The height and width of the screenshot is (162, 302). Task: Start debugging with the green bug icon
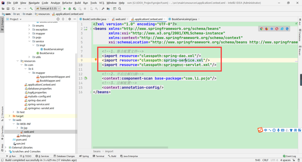coord(70,9)
